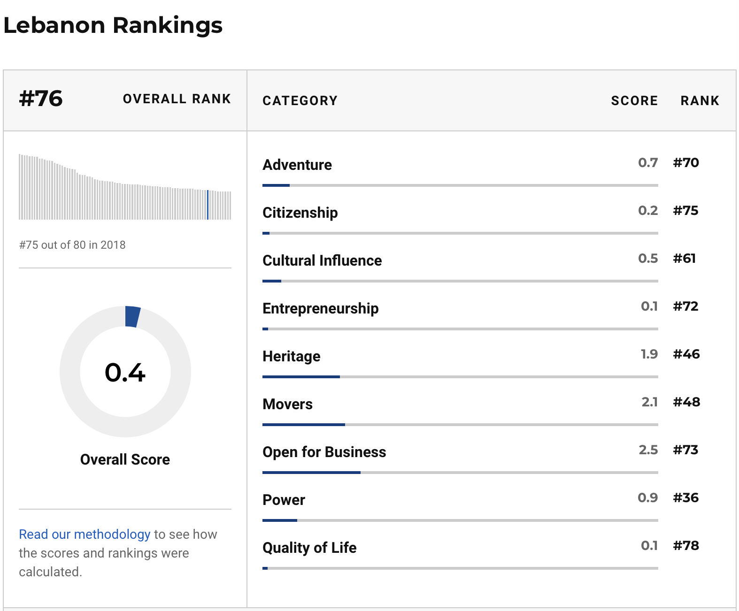Click the Heritage score progress bar
Screen dimensions: 739x611
coord(460,377)
